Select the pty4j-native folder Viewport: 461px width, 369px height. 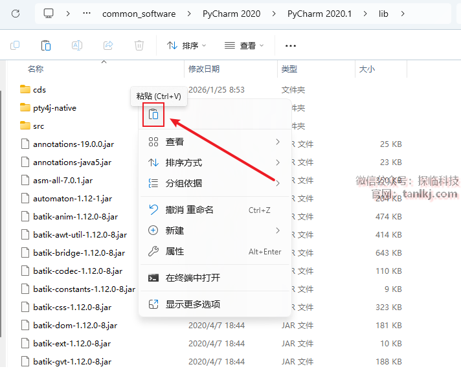54,108
